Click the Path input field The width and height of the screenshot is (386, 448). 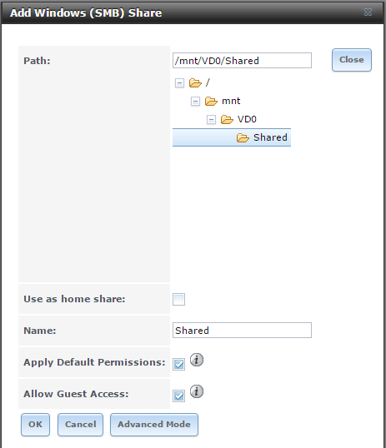pos(242,60)
